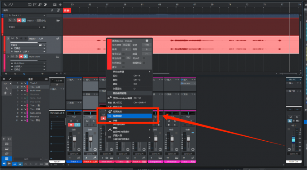This screenshot has width=307, height=170.
Task: Close the mixer console with X icon
Action: coord(4,79)
